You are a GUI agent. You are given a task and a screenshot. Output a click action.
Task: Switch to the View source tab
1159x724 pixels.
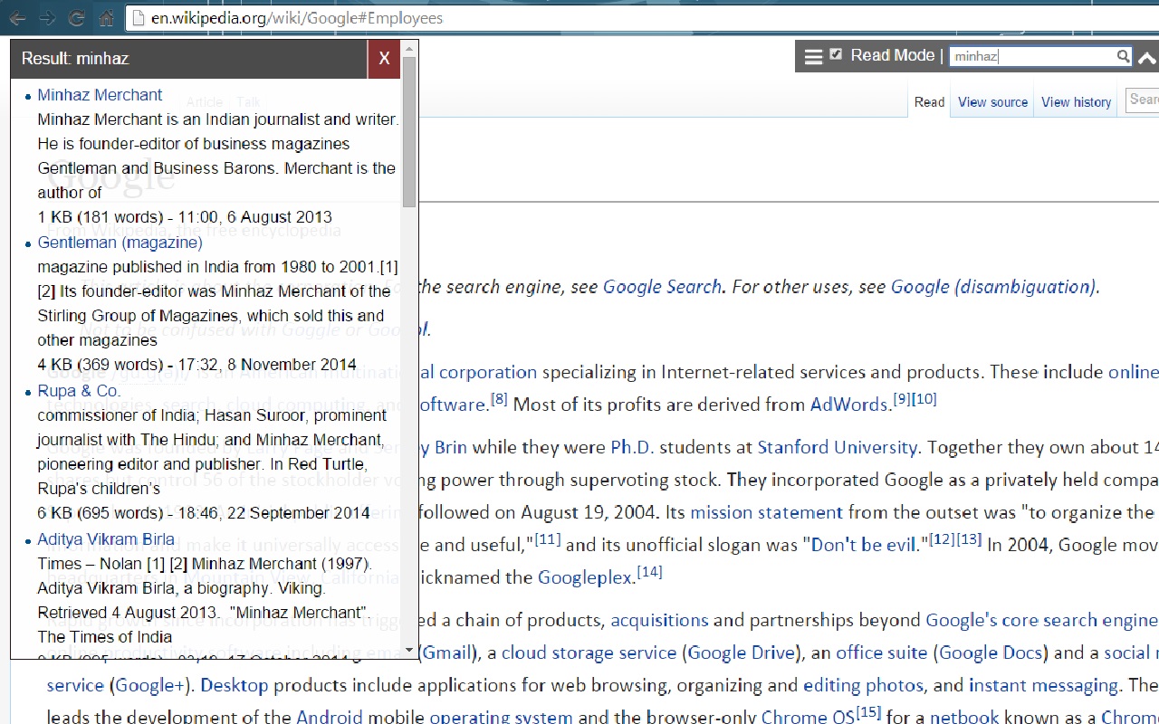(x=992, y=102)
